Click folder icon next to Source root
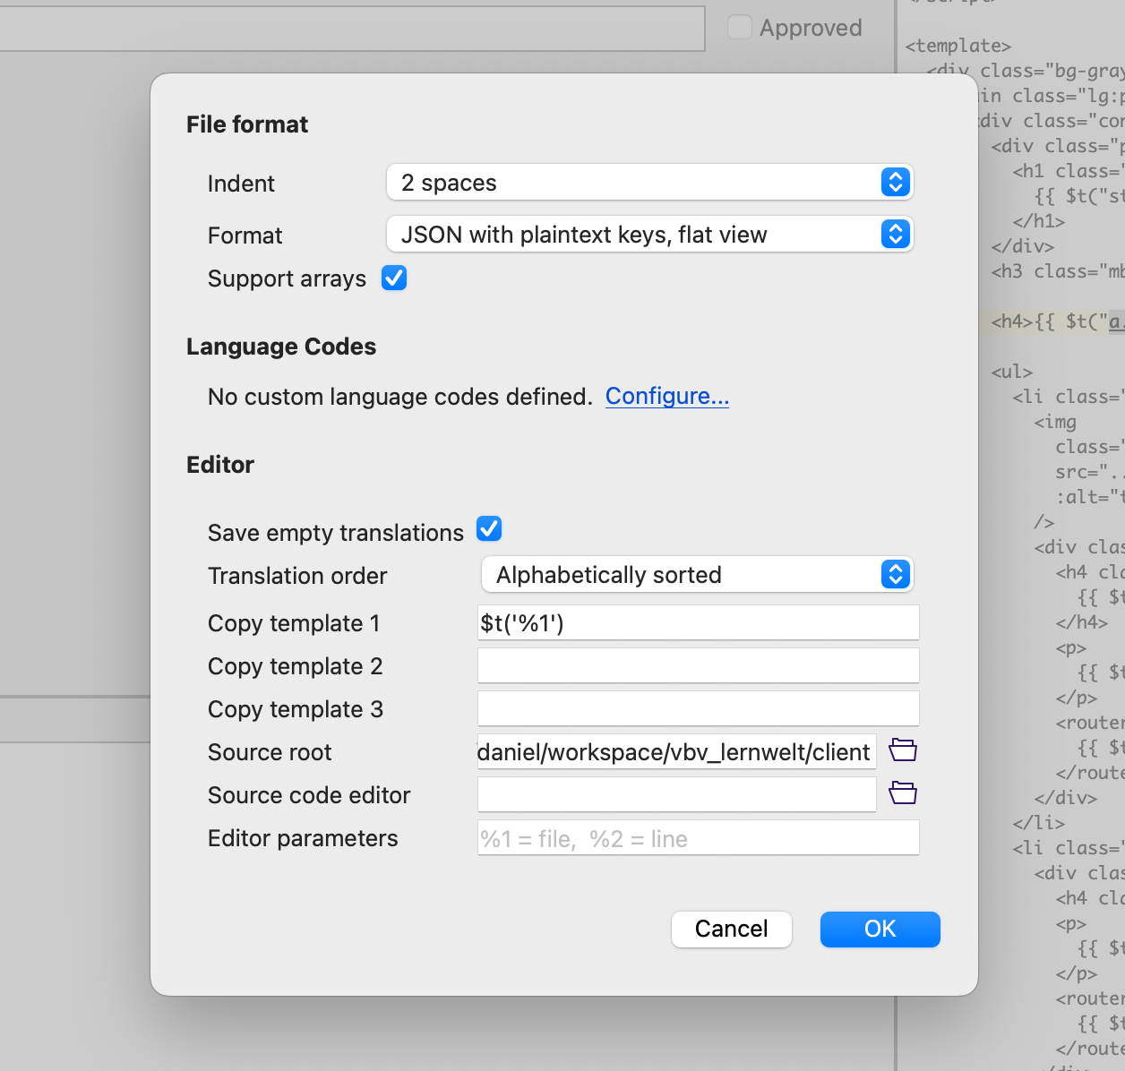Screen dimensions: 1125x1071 click(x=903, y=750)
